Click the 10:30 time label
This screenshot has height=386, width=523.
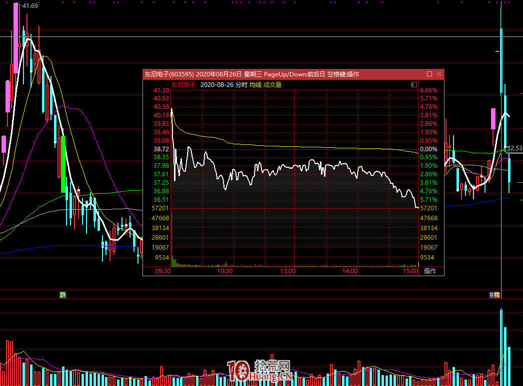pyautogui.click(x=225, y=271)
